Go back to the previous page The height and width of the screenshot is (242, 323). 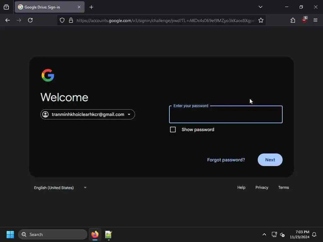point(8,20)
